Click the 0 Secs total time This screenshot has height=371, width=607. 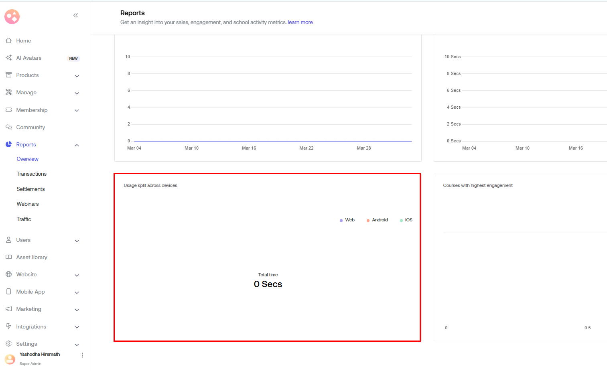point(268,284)
